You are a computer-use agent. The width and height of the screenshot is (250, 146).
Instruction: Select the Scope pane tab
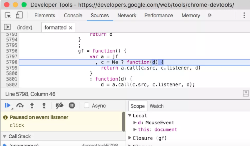(138, 106)
